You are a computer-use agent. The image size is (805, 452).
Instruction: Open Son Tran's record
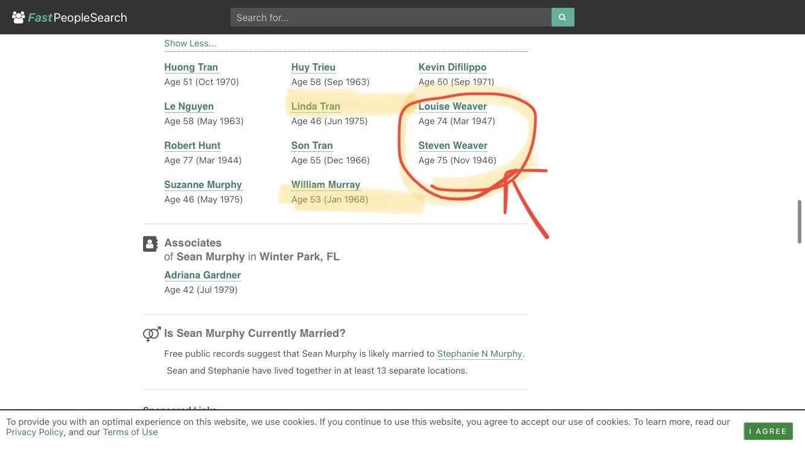312,145
